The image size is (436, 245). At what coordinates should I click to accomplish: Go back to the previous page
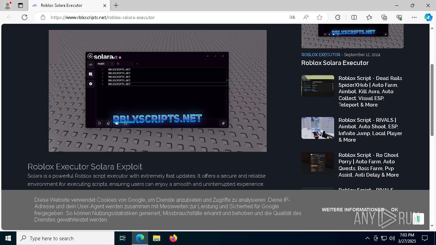pyautogui.click(x=10, y=17)
